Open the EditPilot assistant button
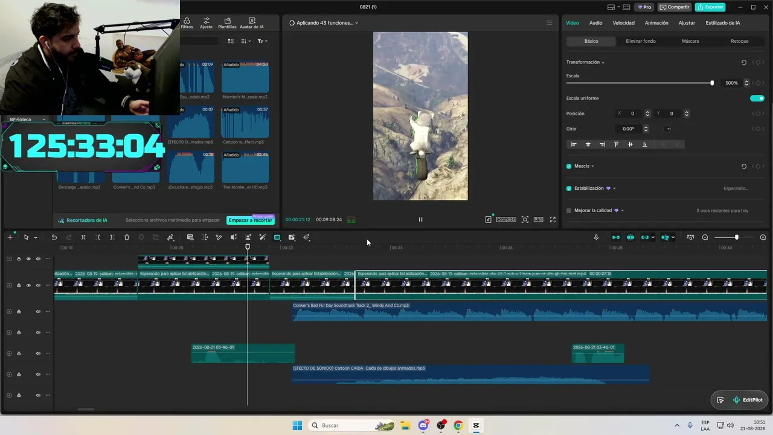The width and height of the screenshot is (773, 435). [x=748, y=400]
